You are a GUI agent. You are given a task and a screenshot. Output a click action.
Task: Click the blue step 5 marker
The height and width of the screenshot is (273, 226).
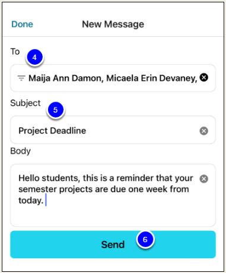point(56,110)
